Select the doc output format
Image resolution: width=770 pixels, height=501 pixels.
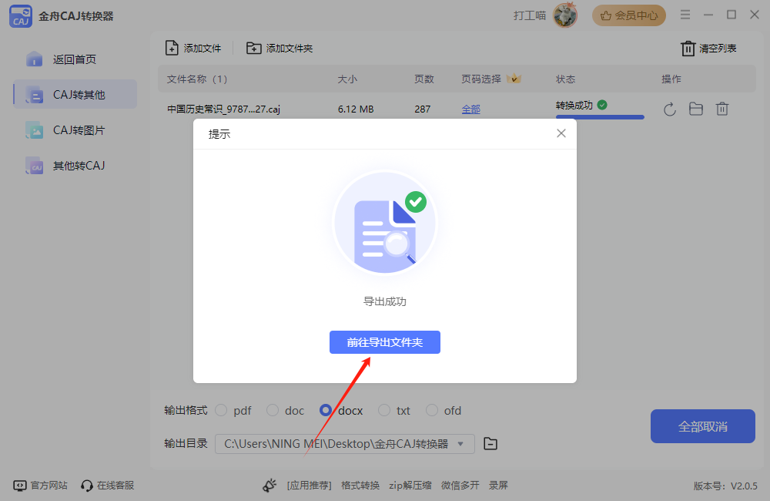pos(273,410)
